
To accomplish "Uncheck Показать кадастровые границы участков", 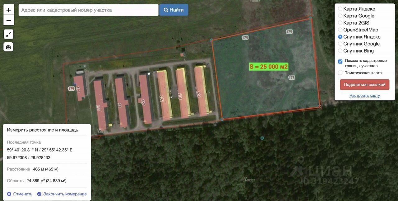I will tap(340, 62).
